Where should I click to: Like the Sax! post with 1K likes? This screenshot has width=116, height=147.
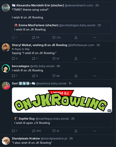click(56, 131)
